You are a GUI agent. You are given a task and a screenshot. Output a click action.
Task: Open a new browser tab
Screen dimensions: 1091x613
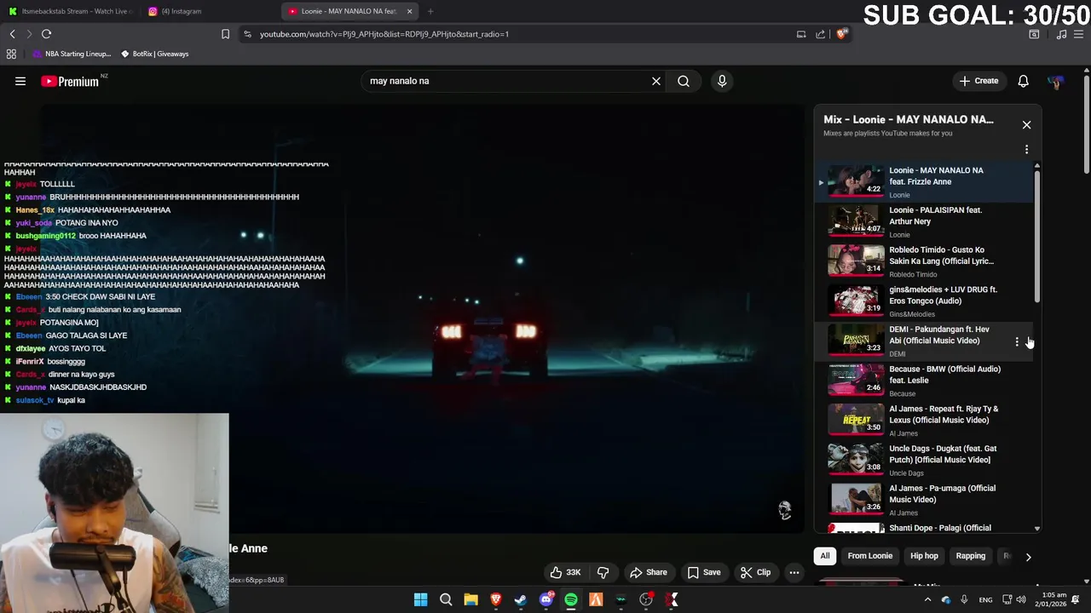click(430, 11)
